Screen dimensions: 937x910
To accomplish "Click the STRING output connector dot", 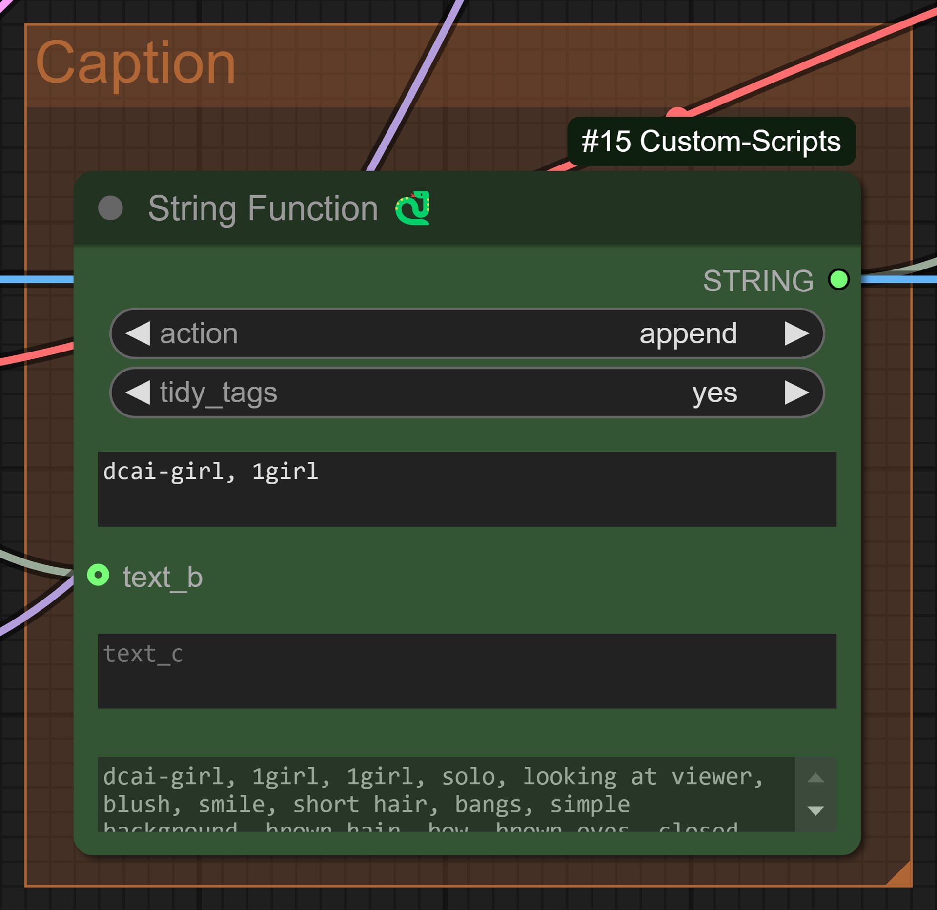I will (839, 280).
